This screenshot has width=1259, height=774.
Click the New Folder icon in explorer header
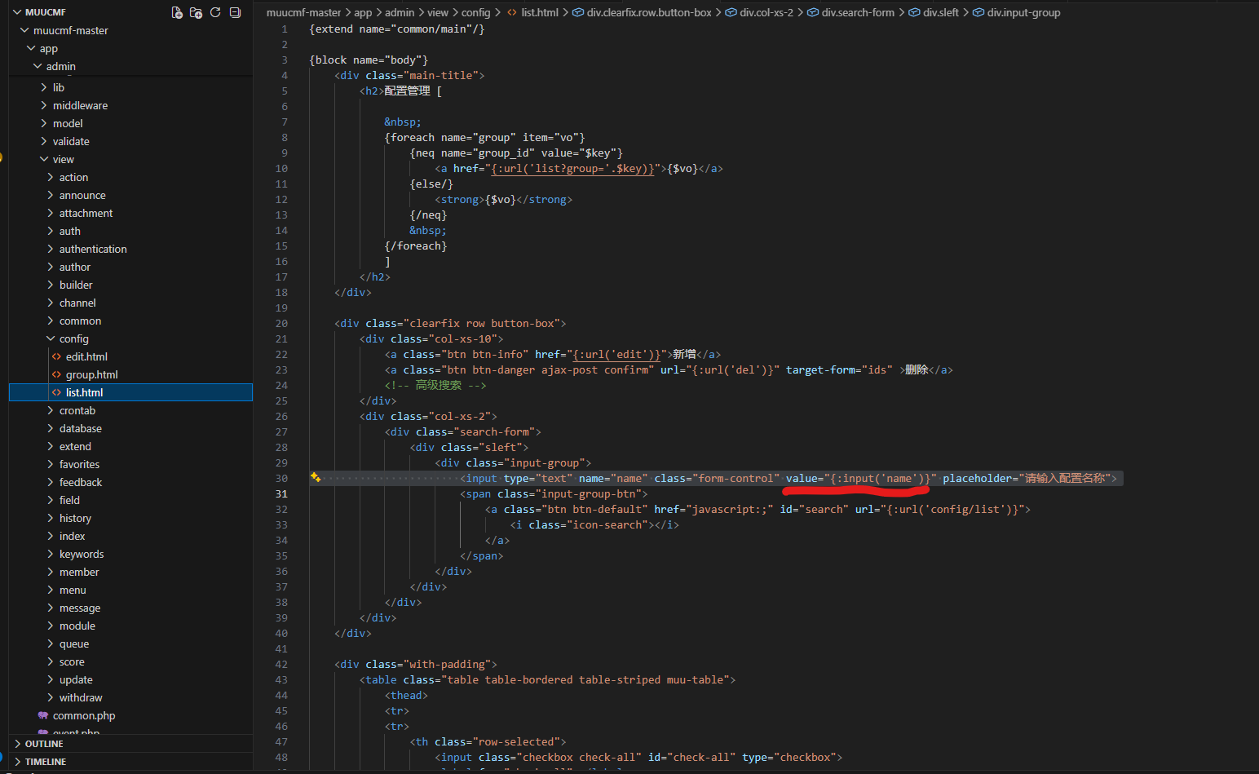pos(196,12)
